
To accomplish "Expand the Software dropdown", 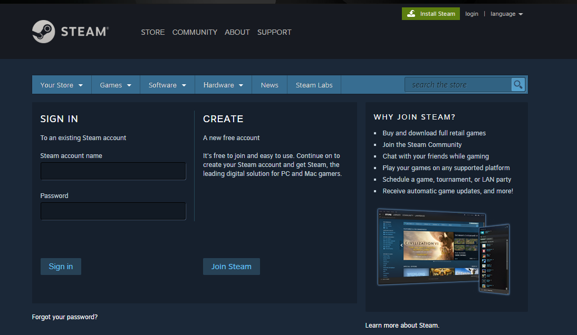I will coord(167,85).
